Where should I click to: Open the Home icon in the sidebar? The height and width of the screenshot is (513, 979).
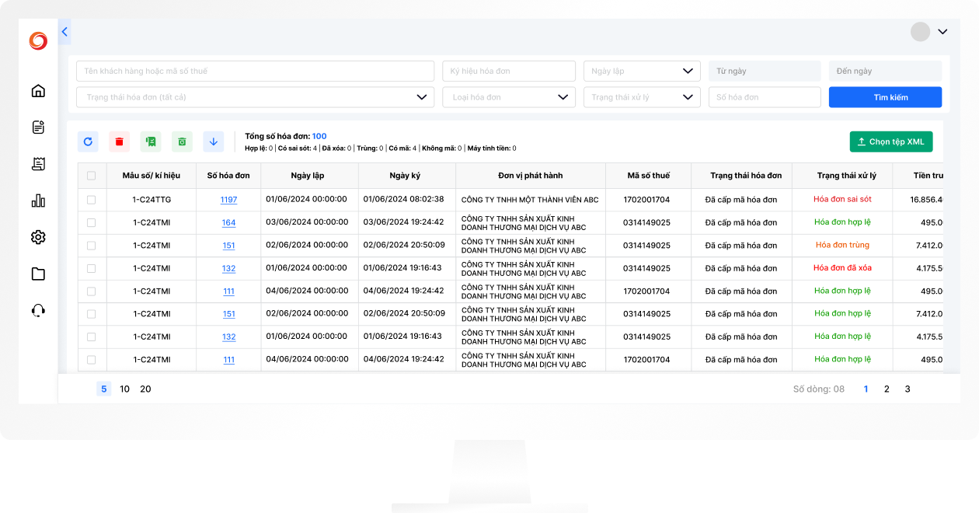pos(38,91)
